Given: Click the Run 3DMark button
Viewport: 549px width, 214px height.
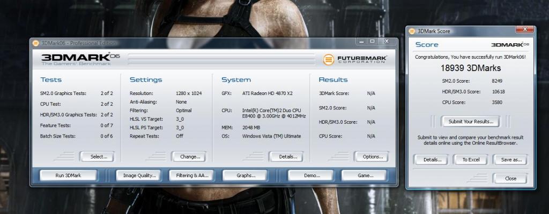Looking at the screenshot, I should 68,176.
